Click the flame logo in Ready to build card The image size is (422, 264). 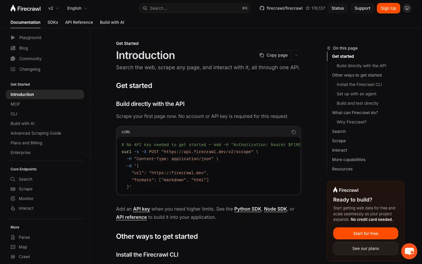point(335,190)
